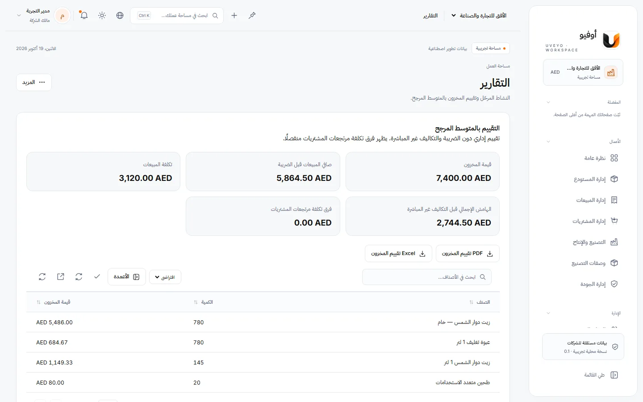
Task: Click the Uveyo logo in sidebar
Action: point(611,40)
